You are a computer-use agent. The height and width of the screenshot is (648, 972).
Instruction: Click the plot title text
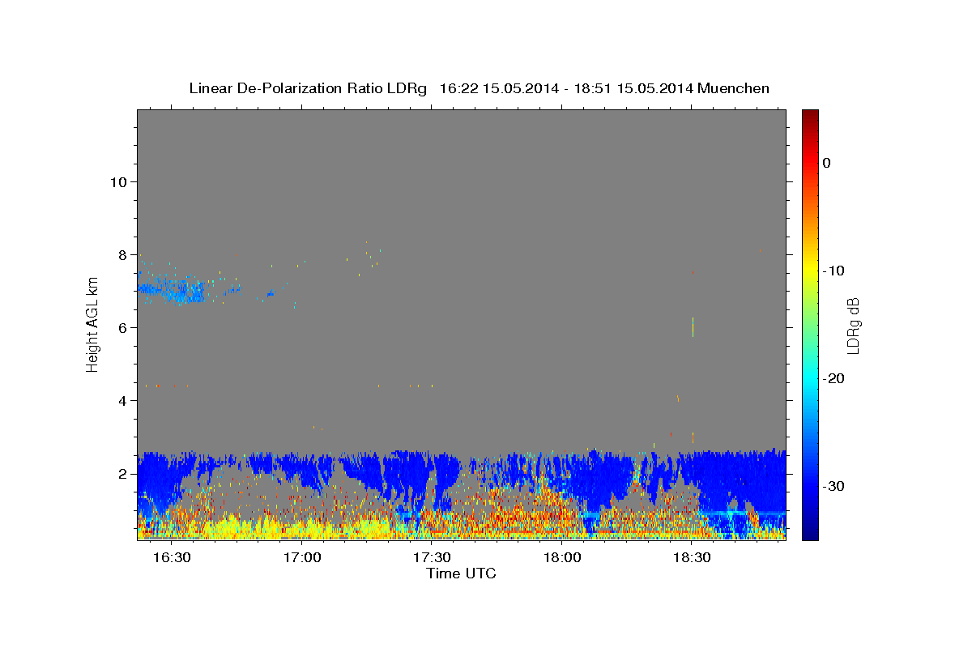click(x=479, y=88)
